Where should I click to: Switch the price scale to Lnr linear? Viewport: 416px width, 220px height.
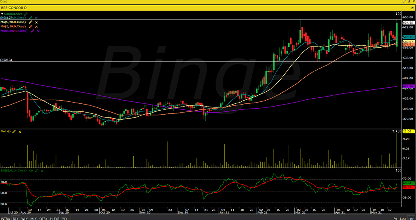[x=412, y=218]
